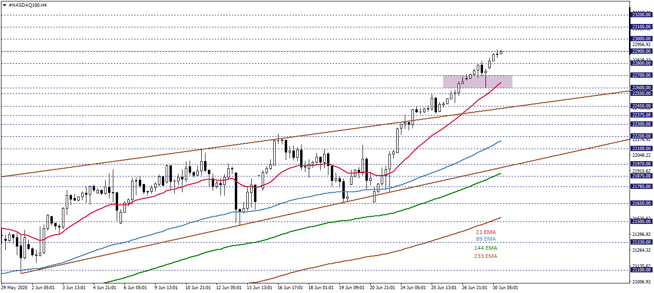The image size is (654, 293).
Task: Select the 21100.00 price level label
Action: click(x=642, y=270)
